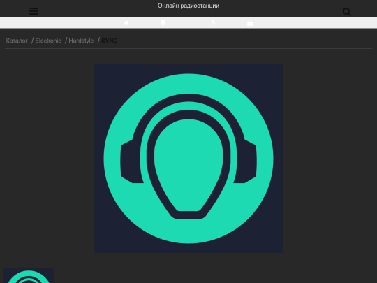The width and height of the screenshot is (377, 283).
Task: Open the Electronic breadcrumb link
Action: (48, 41)
